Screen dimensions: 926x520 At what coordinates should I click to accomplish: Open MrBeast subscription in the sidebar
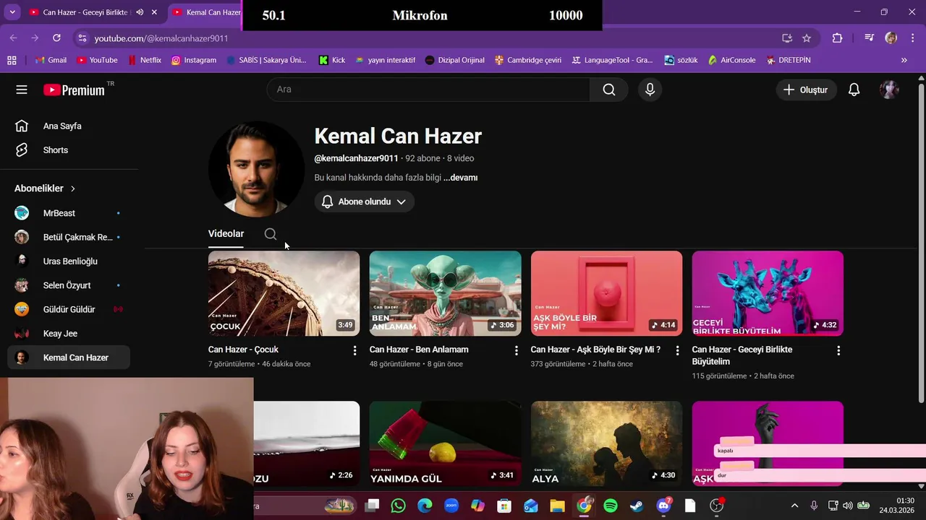pyautogui.click(x=69, y=213)
